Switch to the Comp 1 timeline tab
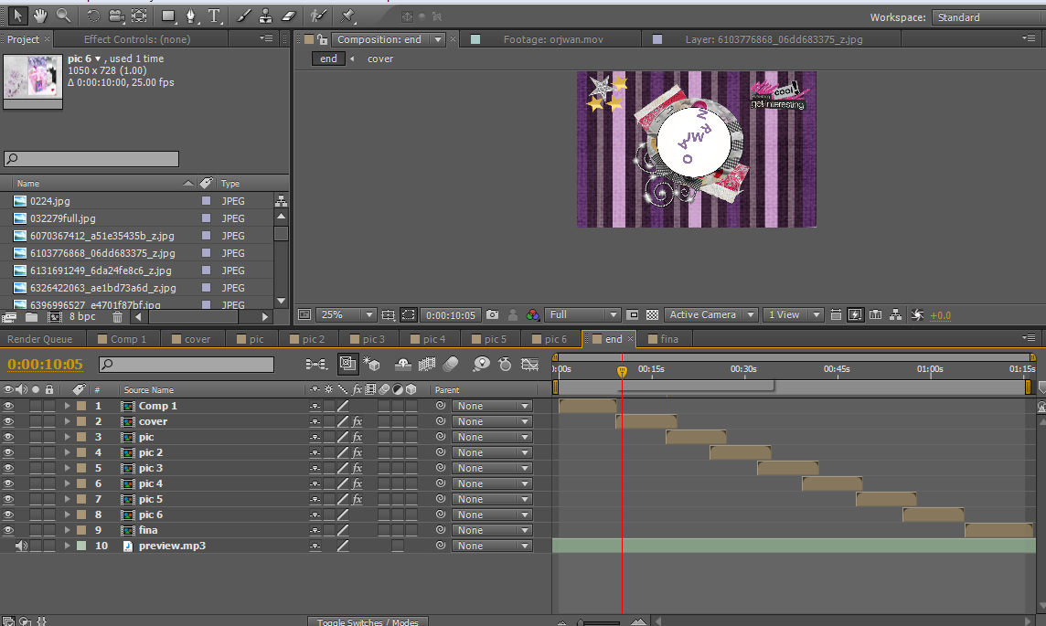Image resolution: width=1046 pixels, height=626 pixels. pos(123,339)
